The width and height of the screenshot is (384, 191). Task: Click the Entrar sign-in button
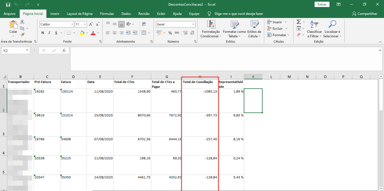pos(322,4)
